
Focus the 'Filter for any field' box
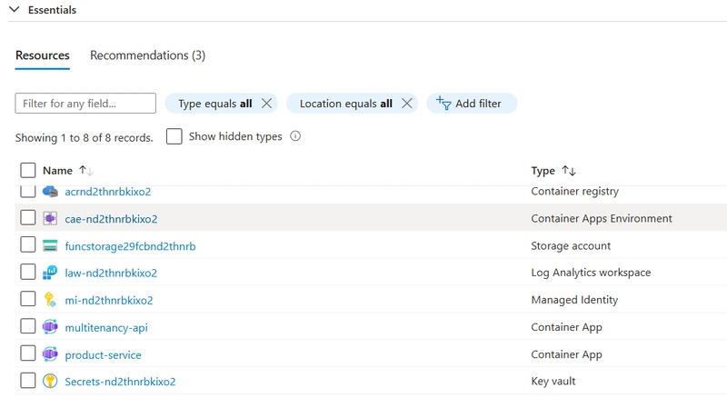(x=85, y=103)
